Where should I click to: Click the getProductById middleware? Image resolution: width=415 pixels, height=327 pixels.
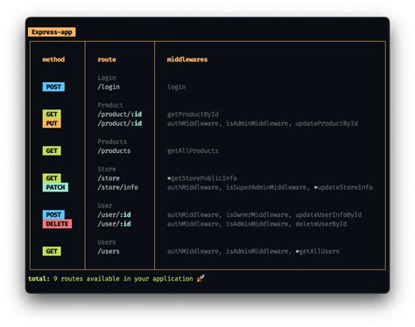[x=193, y=115]
